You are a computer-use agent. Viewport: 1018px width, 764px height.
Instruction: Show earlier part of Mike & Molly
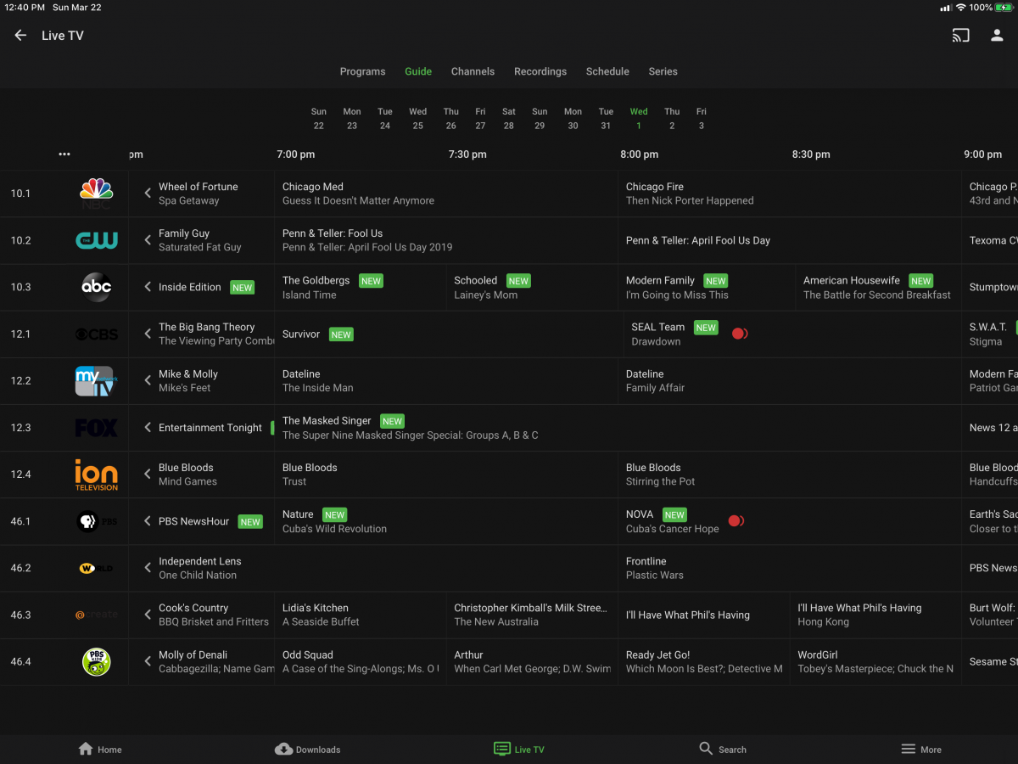click(148, 380)
